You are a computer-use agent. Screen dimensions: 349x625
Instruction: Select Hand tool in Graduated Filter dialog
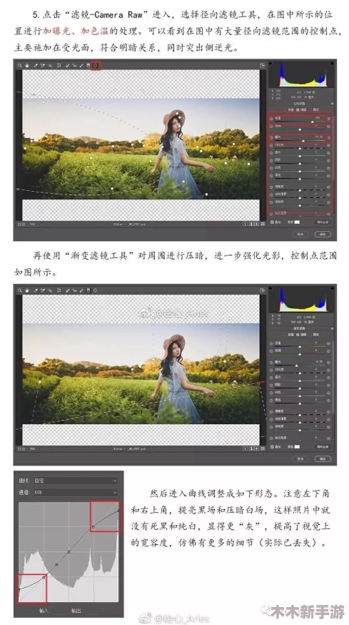tap(27, 290)
